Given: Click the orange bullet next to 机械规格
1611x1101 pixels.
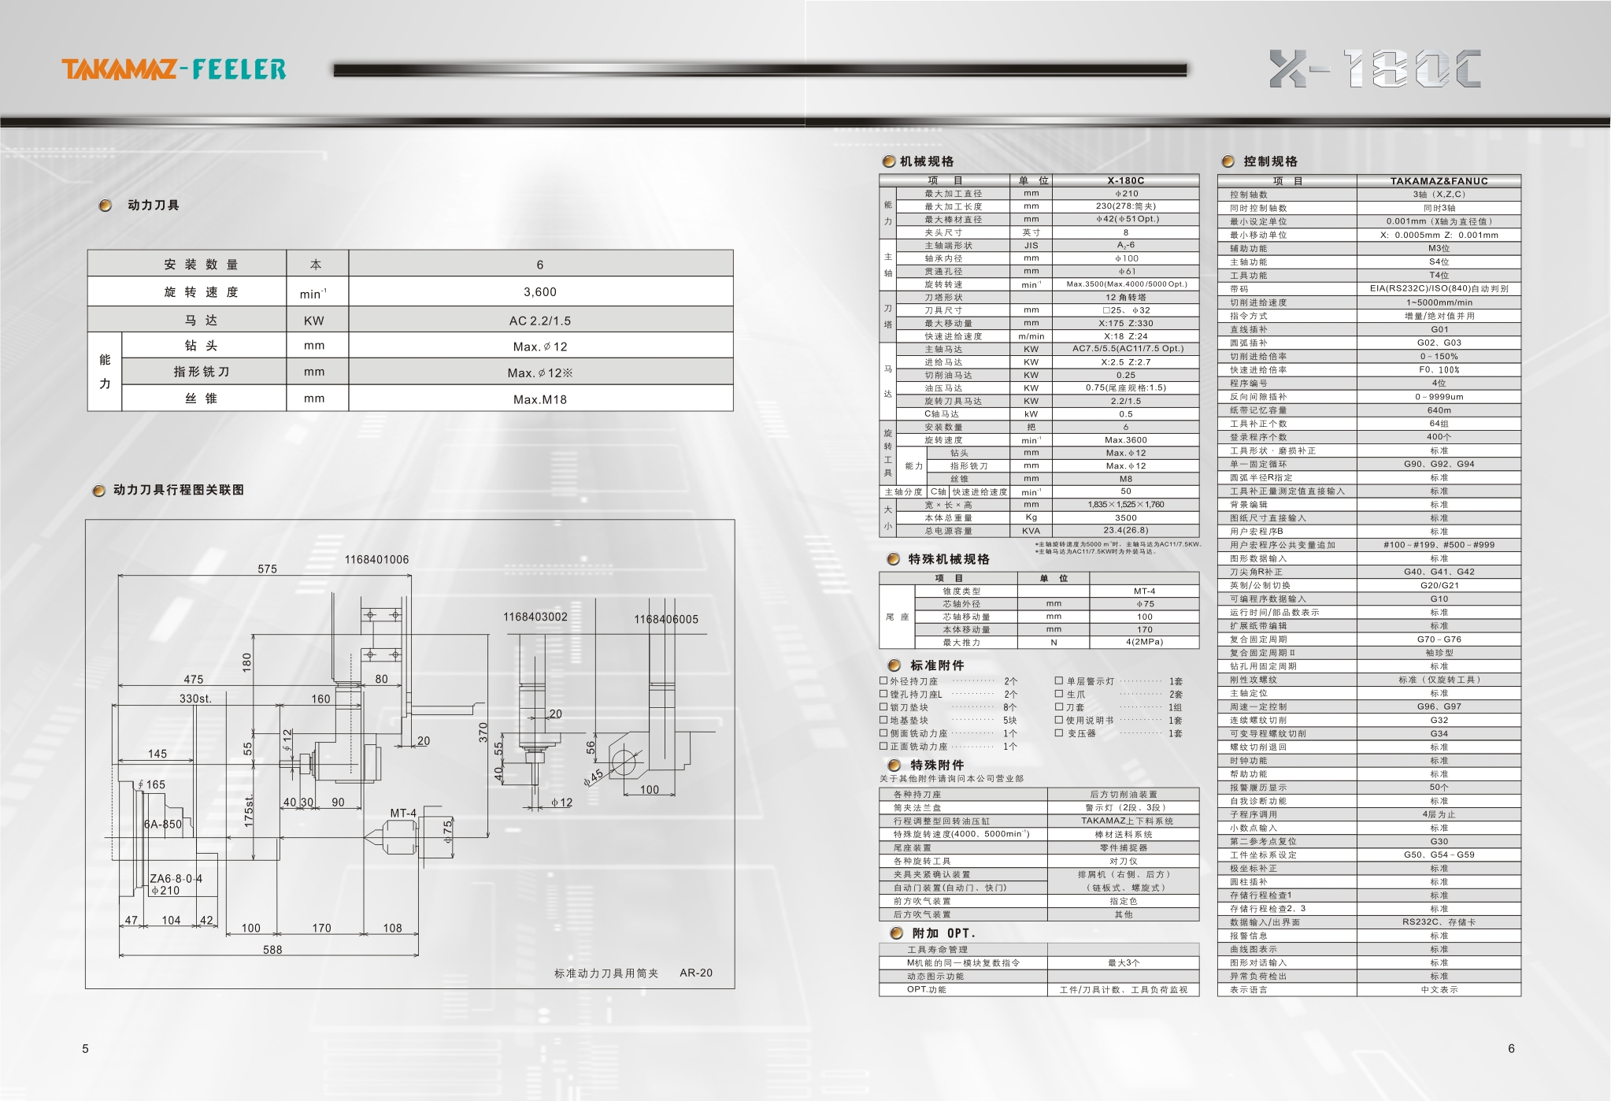Looking at the screenshot, I should [889, 161].
